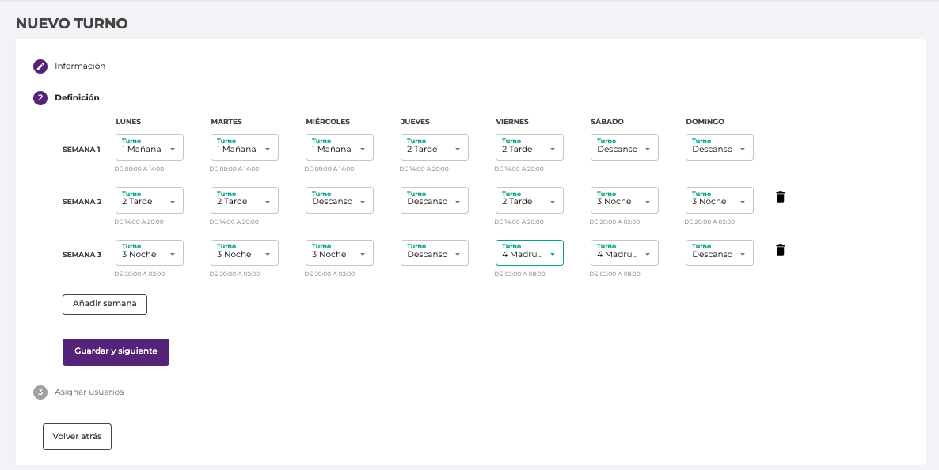Open Semana 1 Jueves shift dropdown
This screenshot has height=470, width=939.
435,148
